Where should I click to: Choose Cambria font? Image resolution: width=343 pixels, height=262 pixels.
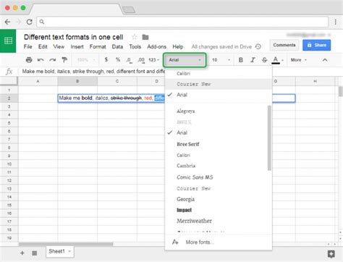(216, 166)
